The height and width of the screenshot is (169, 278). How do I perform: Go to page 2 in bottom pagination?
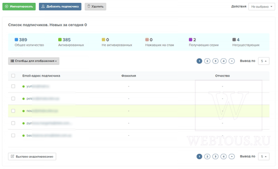click(x=207, y=156)
